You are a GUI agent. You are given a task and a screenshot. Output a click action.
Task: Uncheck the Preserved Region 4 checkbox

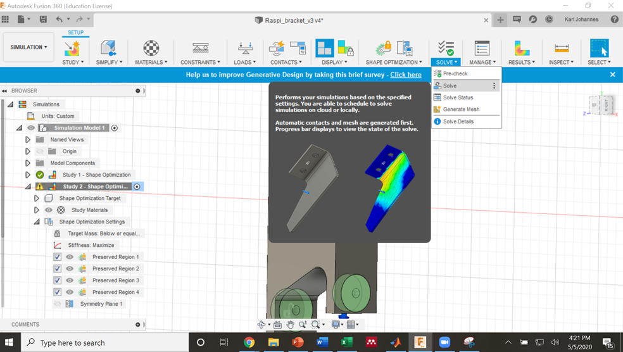tap(57, 292)
